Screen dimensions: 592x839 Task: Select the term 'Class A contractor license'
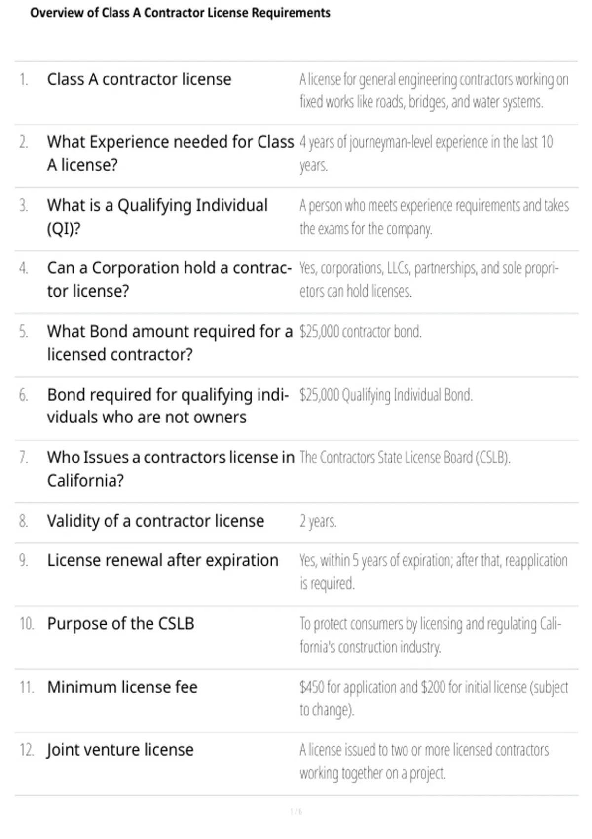(x=139, y=79)
